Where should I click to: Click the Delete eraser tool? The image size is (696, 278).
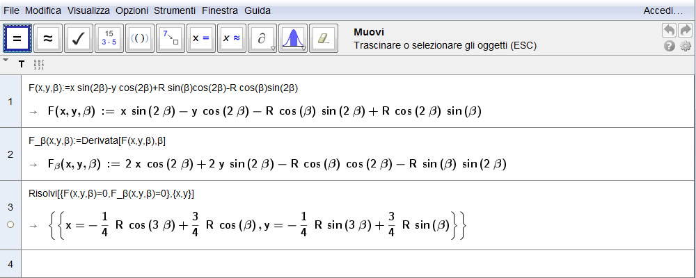click(323, 39)
